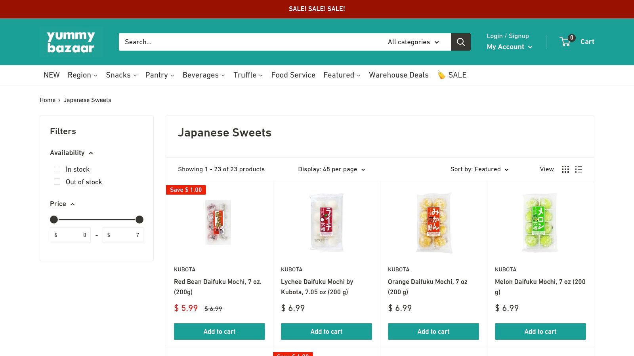Click KUBOTA brand above Red Bean Mochi
The width and height of the screenshot is (634, 356).
coord(185,269)
